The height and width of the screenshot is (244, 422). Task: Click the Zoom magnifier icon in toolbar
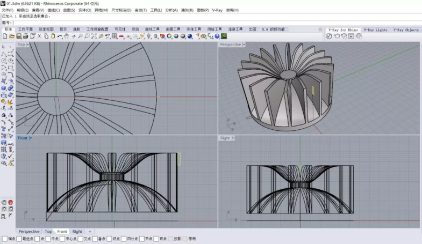coord(80,36)
